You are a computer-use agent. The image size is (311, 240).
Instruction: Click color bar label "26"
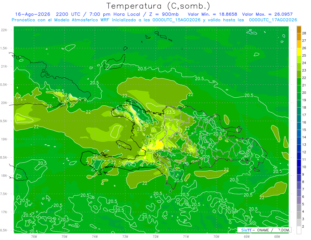tap(304, 48)
